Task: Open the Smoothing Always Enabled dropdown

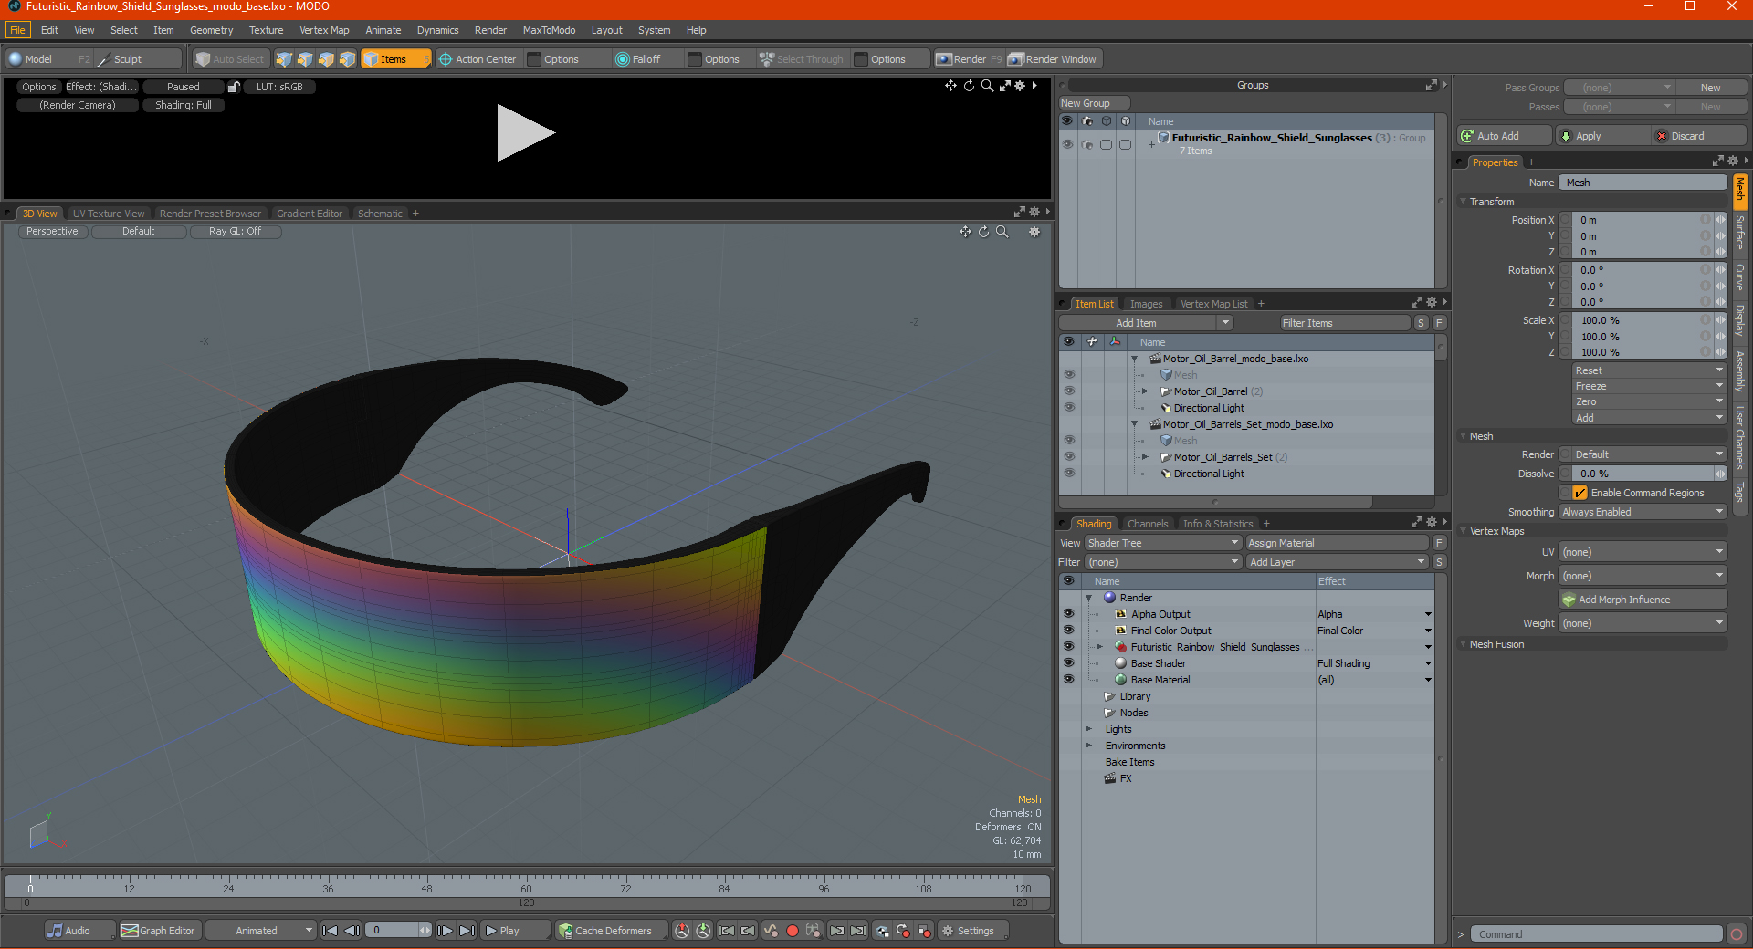Action: 1643,512
